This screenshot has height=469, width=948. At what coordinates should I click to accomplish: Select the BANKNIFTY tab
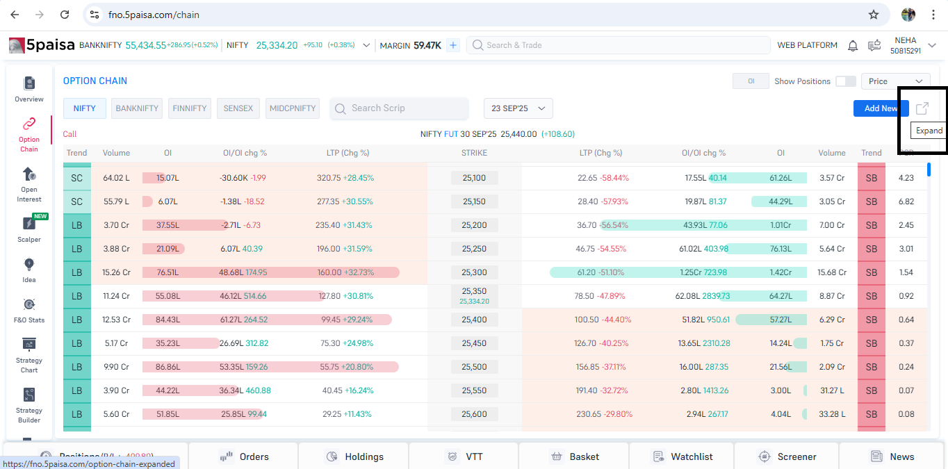coord(138,108)
